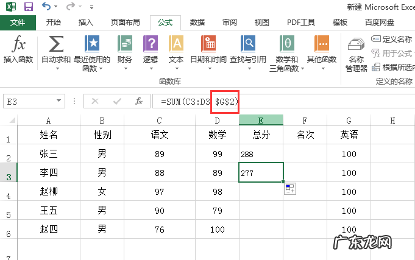Click the 插入函数 fx icon
Image resolution: width=415 pixels, height=260 pixels.
(18, 44)
